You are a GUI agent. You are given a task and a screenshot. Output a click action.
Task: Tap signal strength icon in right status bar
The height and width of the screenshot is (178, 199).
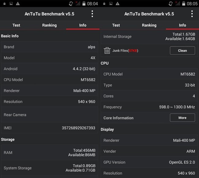point(178,4)
